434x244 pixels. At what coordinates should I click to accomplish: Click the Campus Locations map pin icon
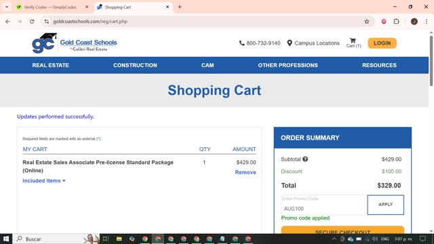click(x=290, y=43)
